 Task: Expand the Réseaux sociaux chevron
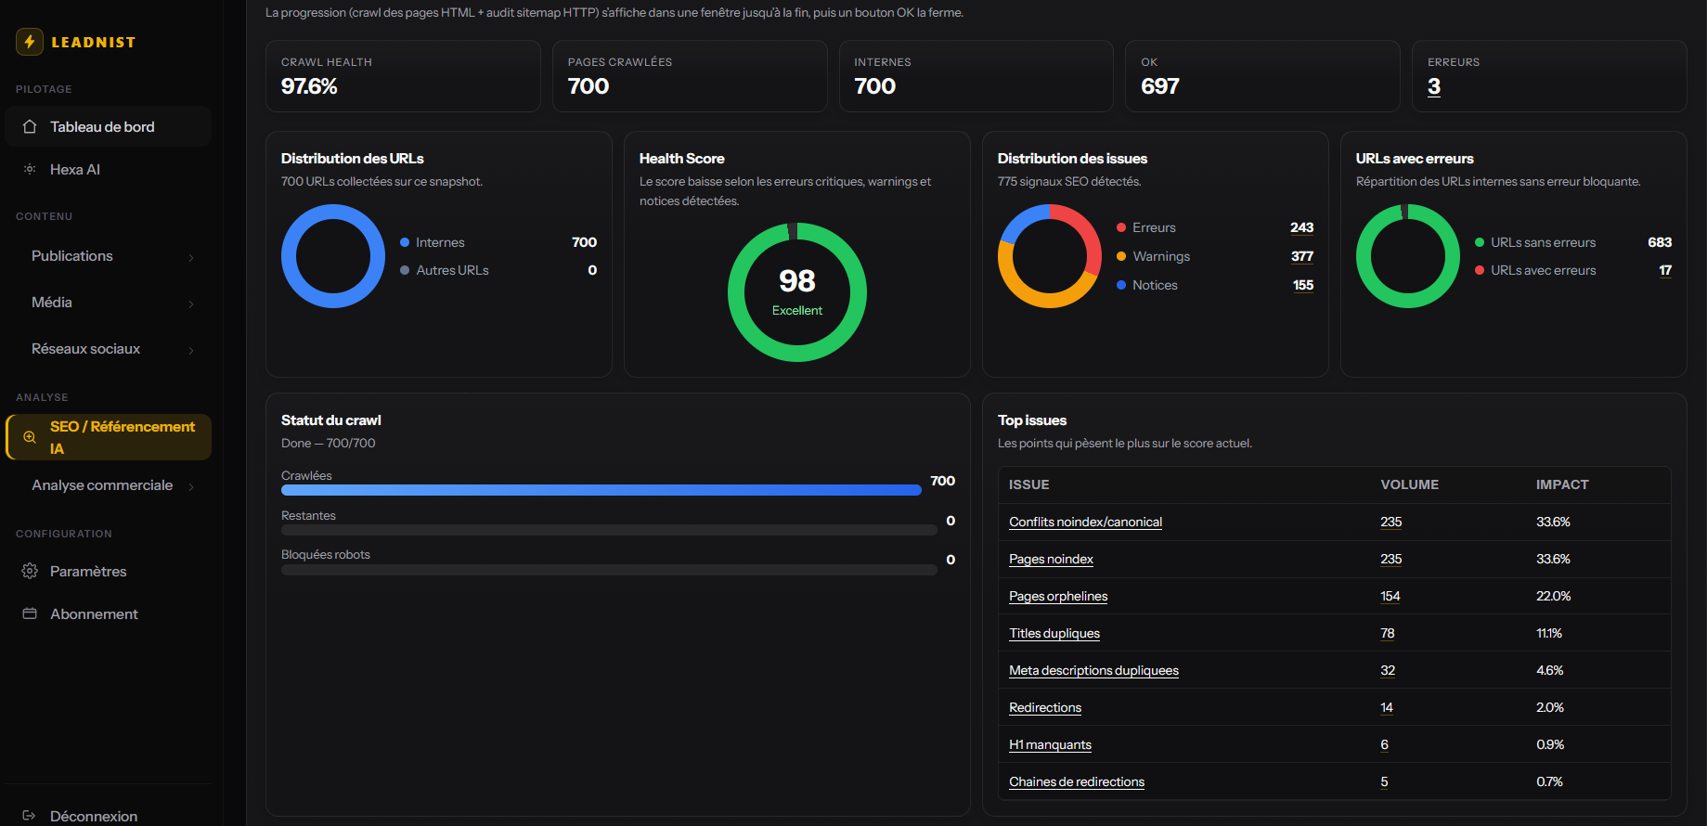click(x=191, y=350)
